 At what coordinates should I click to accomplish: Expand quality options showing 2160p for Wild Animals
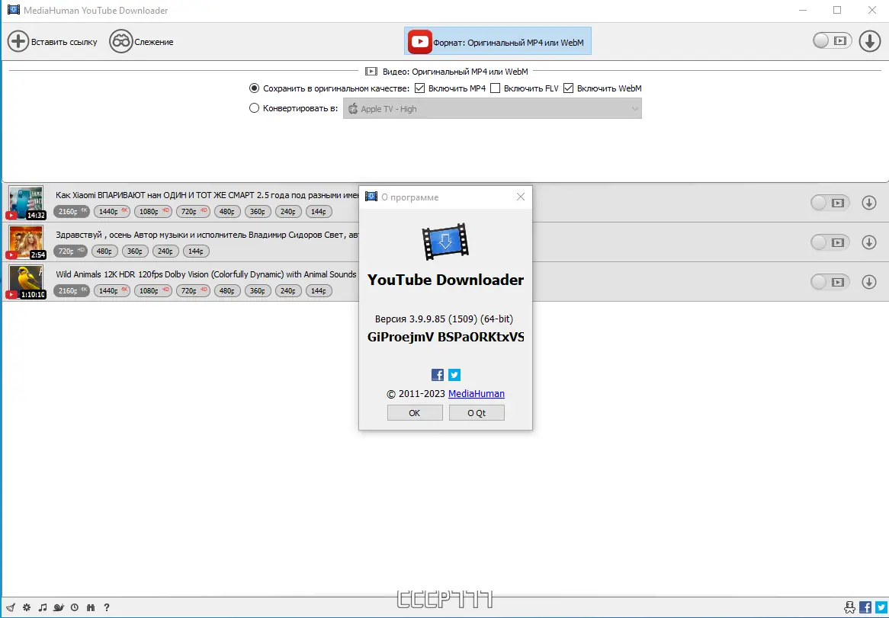pos(71,290)
